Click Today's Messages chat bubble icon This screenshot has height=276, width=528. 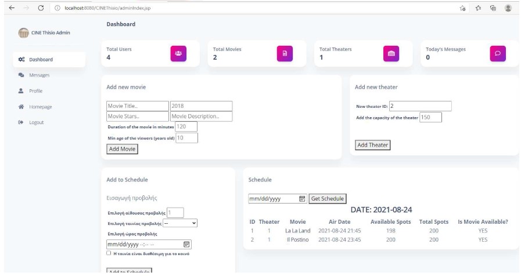click(x=497, y=53)
